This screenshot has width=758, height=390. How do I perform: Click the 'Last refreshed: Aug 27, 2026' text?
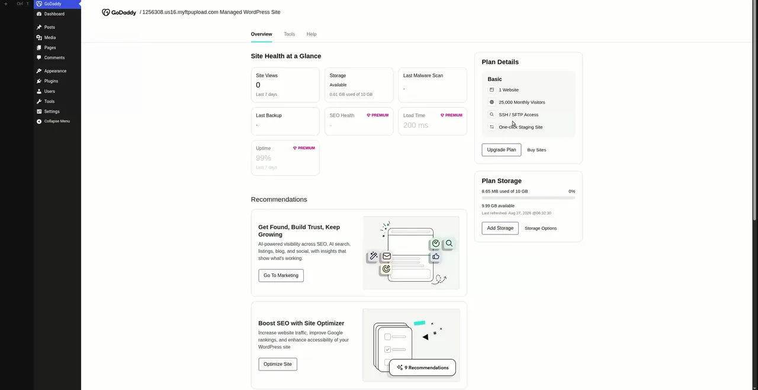click(516, 213)
